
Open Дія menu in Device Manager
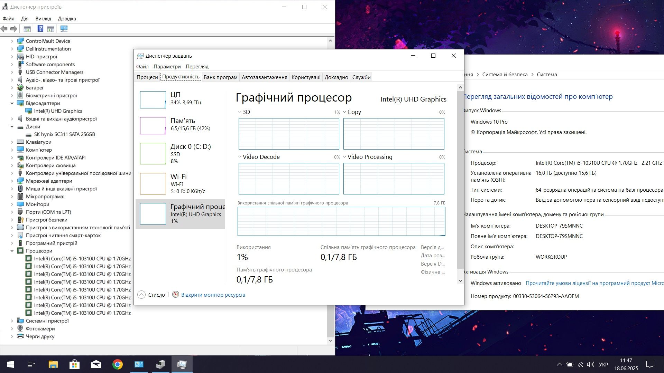(25, 19)
